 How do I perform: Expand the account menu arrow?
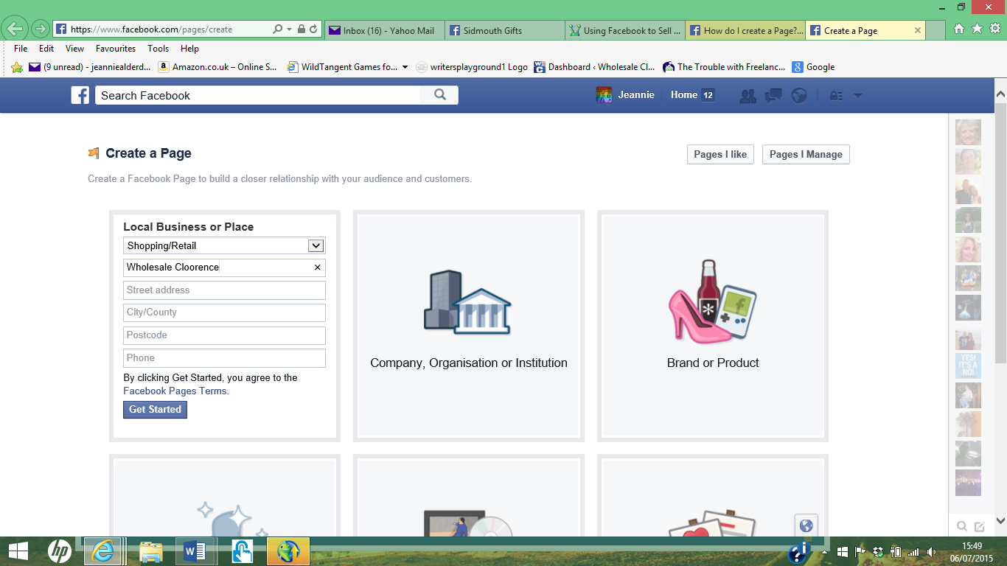click(x=857, y=96)
